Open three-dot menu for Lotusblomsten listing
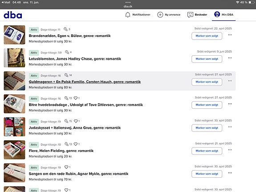This screenshot has height=192, width=256. [230, 58]
